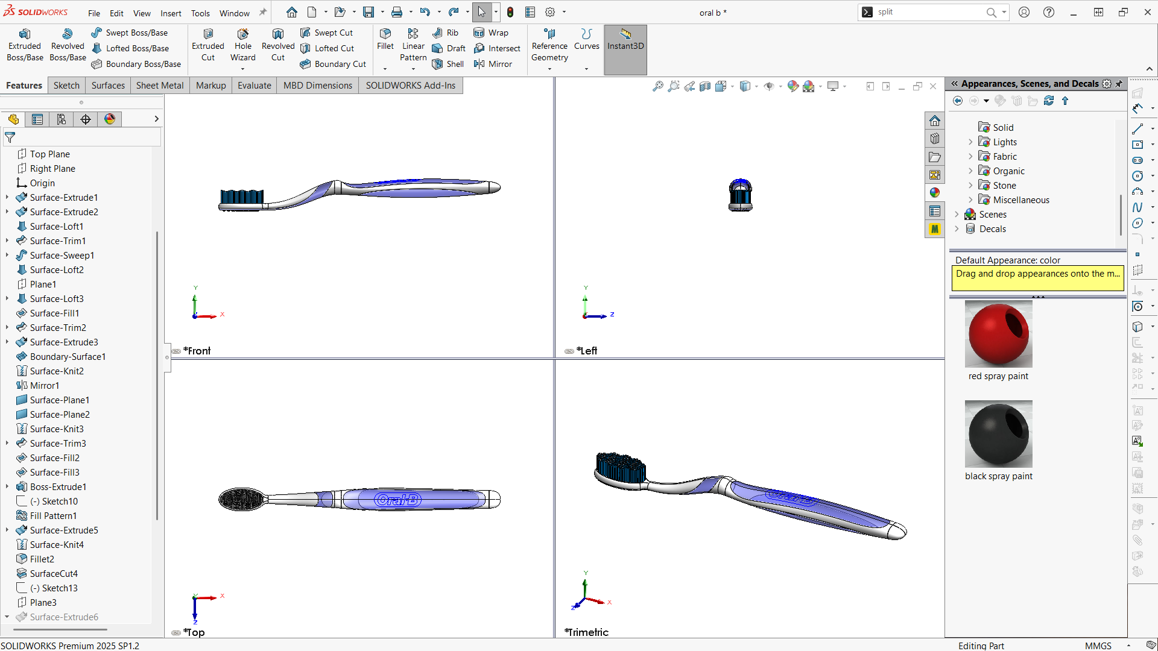Screen dimensions: 1158x651
Task: Choose the Rib feature
Action: [445, 33]
